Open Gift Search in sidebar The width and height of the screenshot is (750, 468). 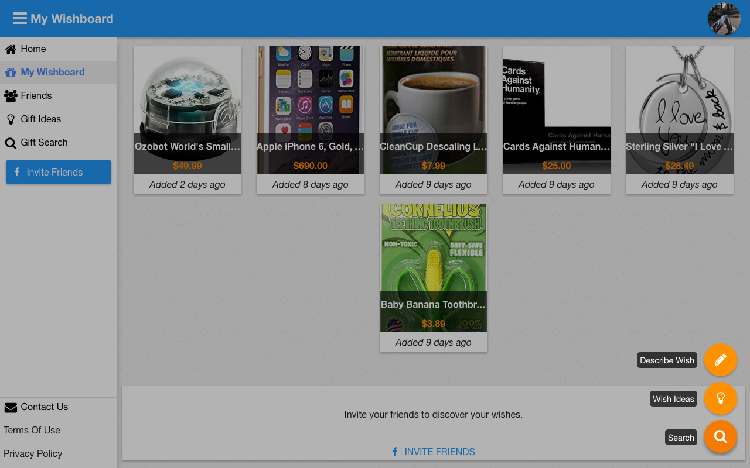pos(59,143)
